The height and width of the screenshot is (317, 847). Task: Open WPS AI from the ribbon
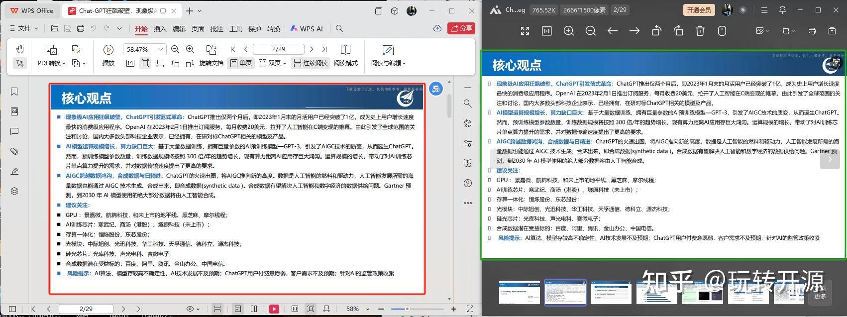coord(307,29)
